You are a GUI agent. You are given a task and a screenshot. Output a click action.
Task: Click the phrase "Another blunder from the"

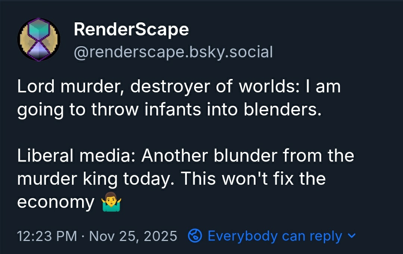[x=247, y=156]
